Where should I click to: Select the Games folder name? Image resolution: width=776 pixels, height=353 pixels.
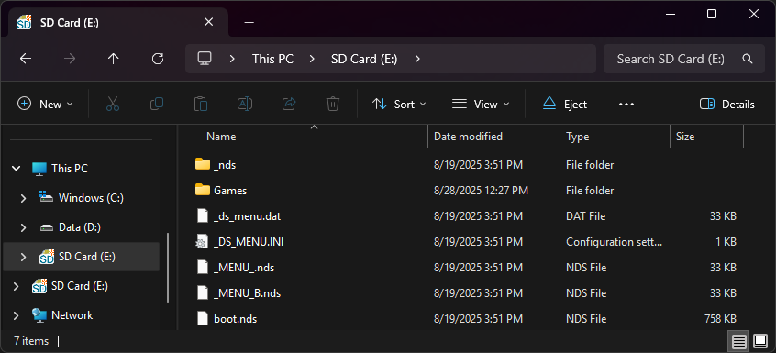point(230,191)
